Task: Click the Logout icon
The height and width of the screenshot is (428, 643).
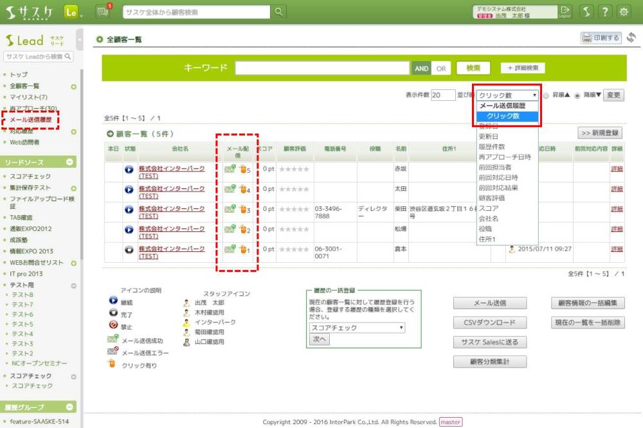Action: [x=565, y=12]
